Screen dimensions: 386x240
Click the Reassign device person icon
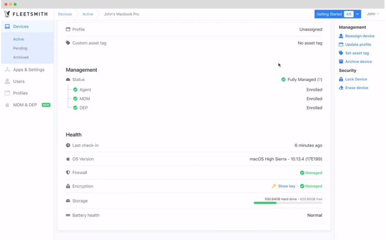[x=341, y=36]
